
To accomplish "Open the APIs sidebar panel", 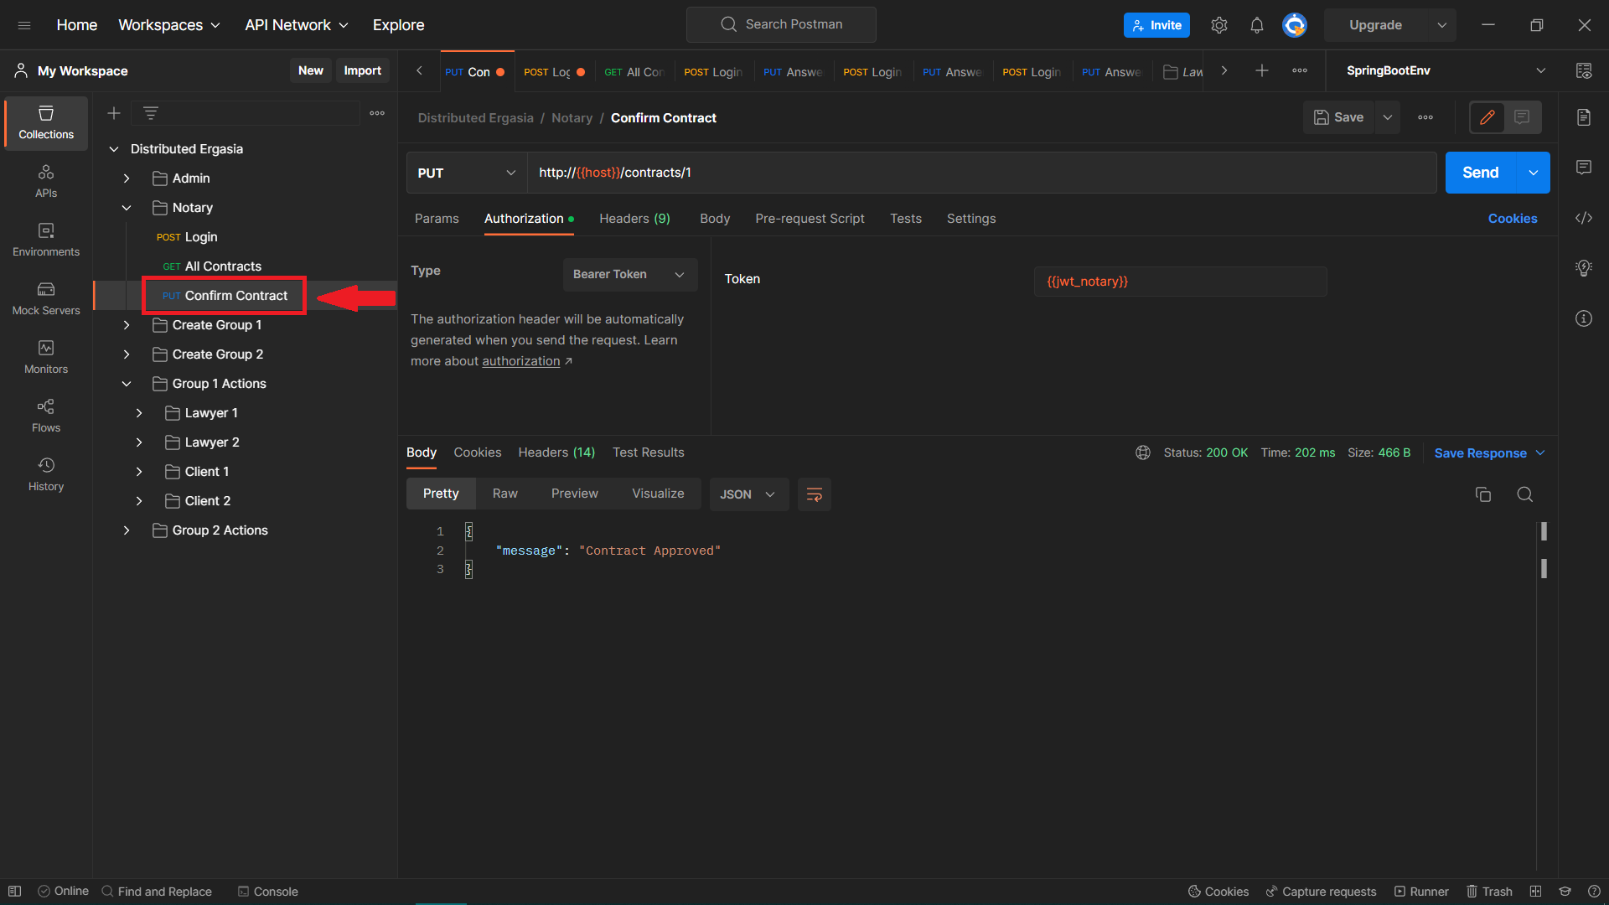I will point(46,182).
